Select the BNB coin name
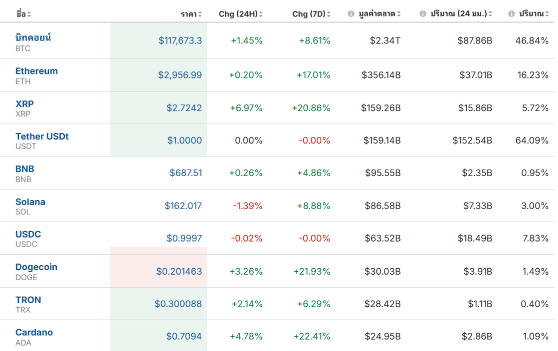558x351 pixels. coord(25,169)
